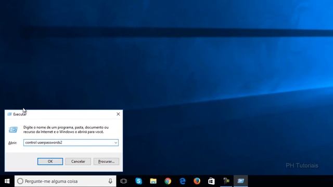Click the Procurar... button
The width and height of the screenshot is (333, 187).
pos(106,162)
